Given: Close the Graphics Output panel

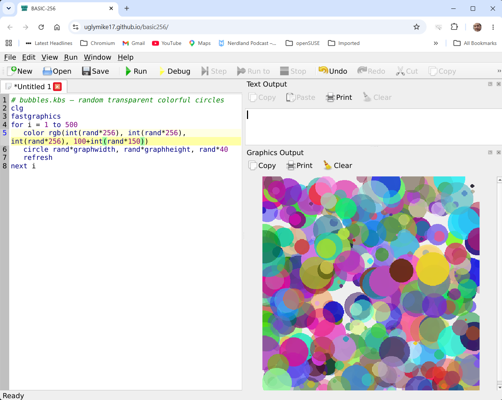Looking at the screenshot, I should tap(499, 152).
